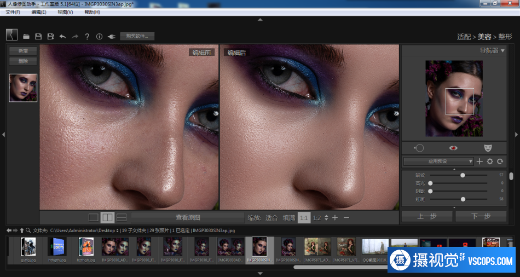Click the folder search magnifier icon

pos(28,230)
